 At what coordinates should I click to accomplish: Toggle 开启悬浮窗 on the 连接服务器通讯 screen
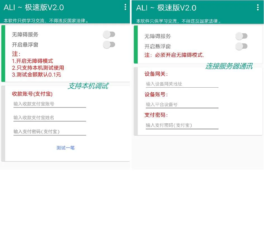pyautogui.click(x=241, y=46)
